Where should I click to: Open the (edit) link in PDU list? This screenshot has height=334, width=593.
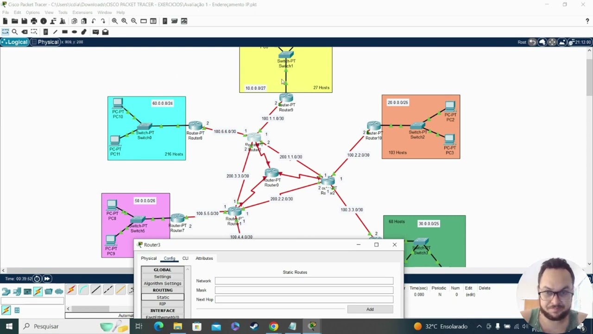(470, 295)
